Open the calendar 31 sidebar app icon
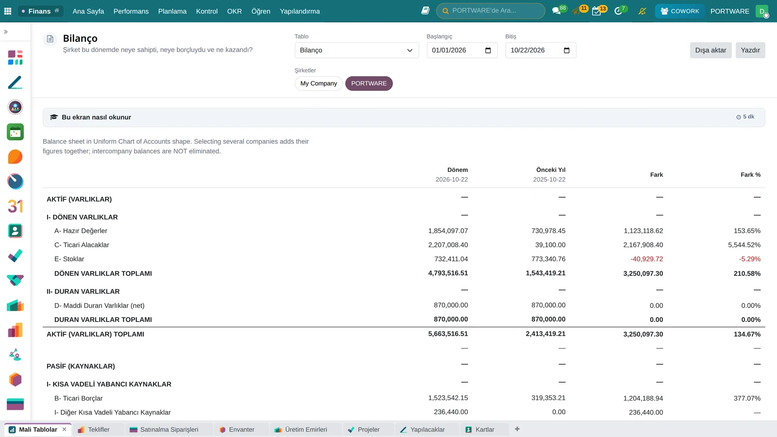The image size is (777, 437). tap(15, 206)
